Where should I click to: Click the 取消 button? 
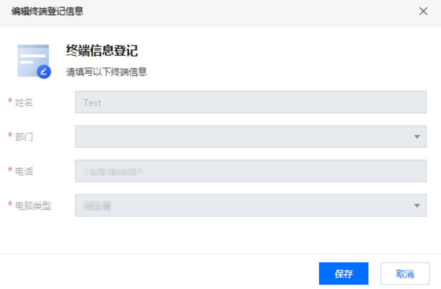tap(405, 274)
